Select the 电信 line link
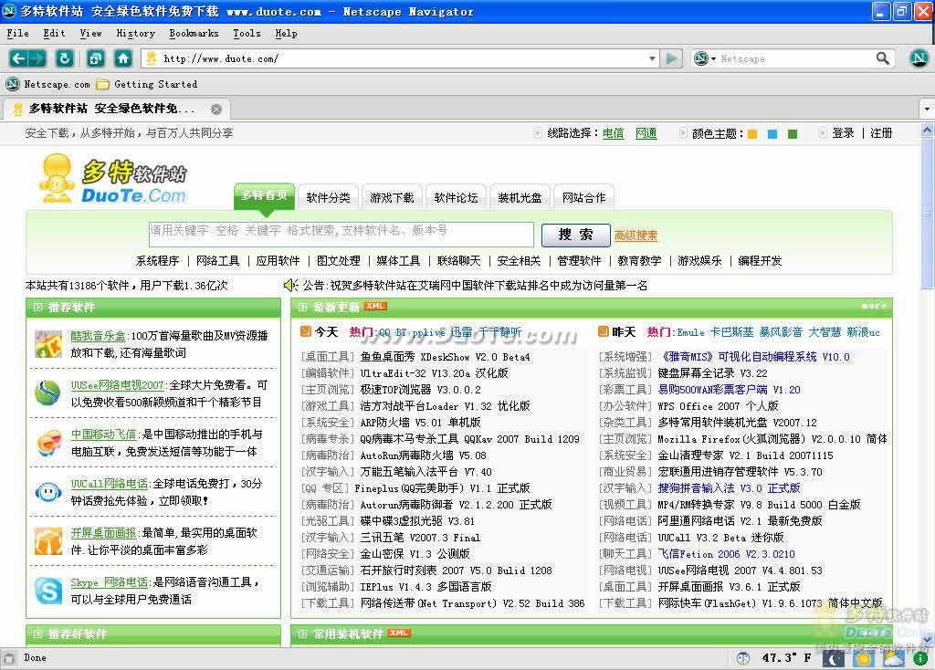 point(613,133)
